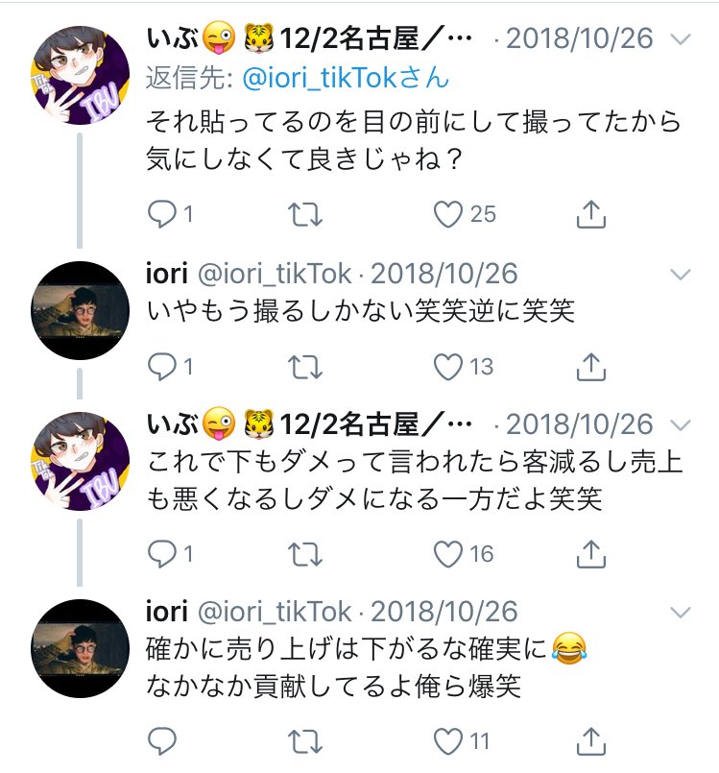The width and height of the screenshot is (719, 773).
Task: Share iori's last tweet with 11 likes
Action: tap(591, 740)
